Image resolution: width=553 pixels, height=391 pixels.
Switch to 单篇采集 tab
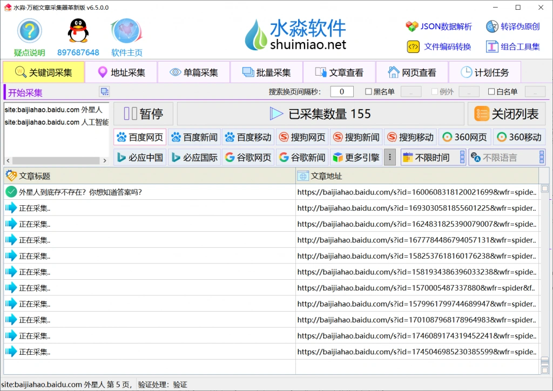coord(194,72)
